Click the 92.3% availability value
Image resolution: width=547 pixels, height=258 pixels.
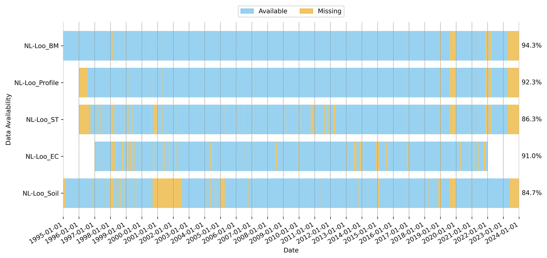531,82
